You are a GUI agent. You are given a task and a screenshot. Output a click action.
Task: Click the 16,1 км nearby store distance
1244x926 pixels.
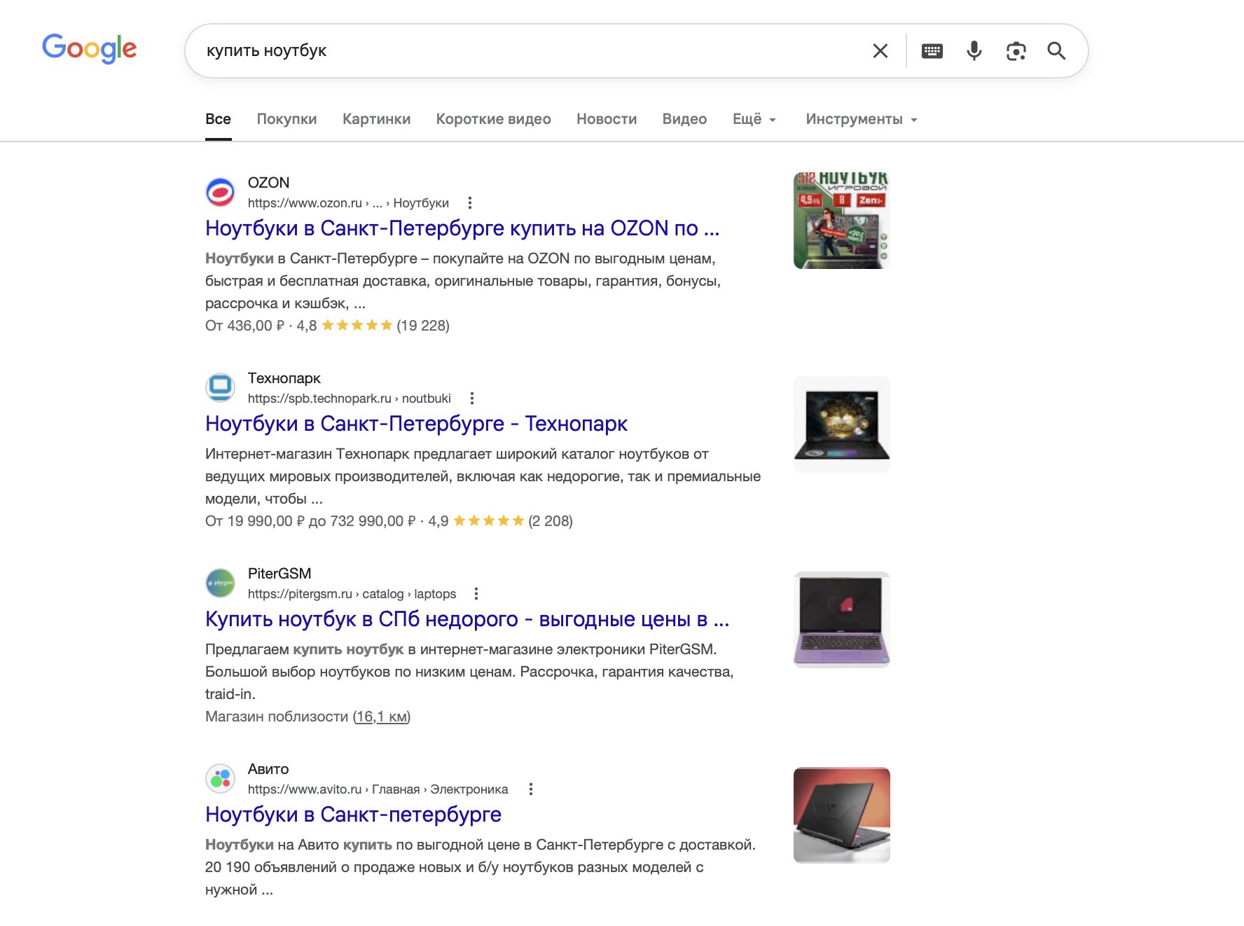pos(382,717)
